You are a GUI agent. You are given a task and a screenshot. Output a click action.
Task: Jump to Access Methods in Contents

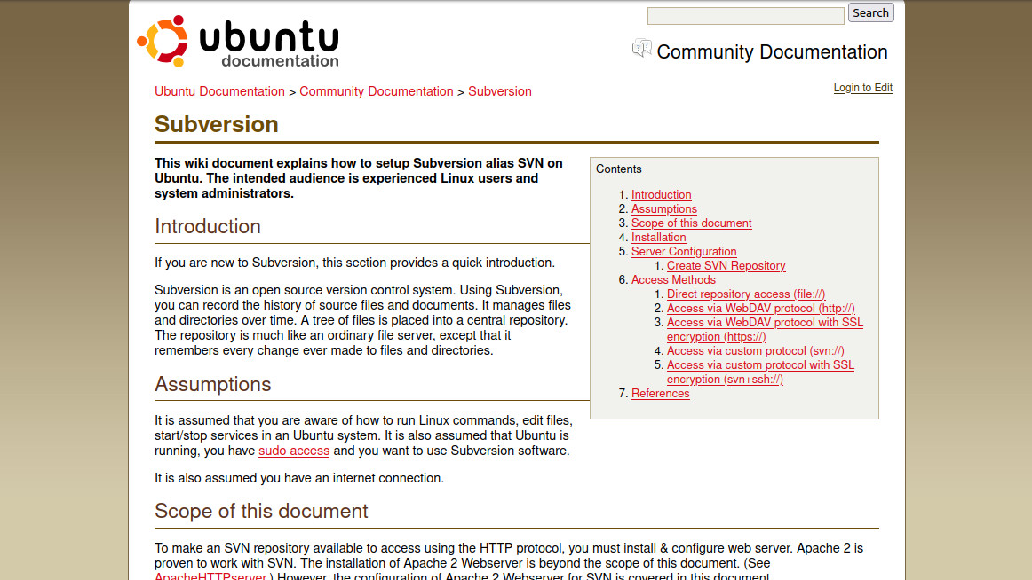673,280
